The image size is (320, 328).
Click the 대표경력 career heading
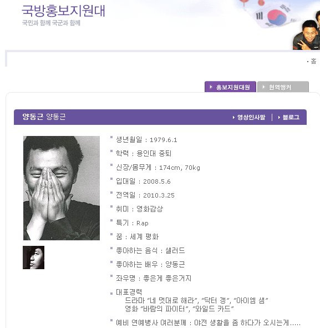pos(129,292)
